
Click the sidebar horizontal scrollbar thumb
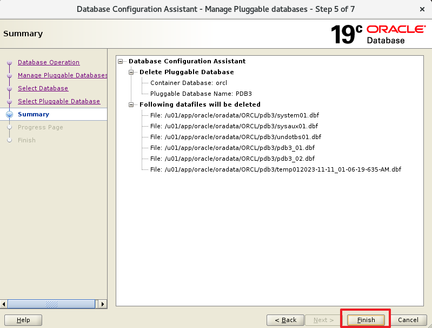(51, 304)
